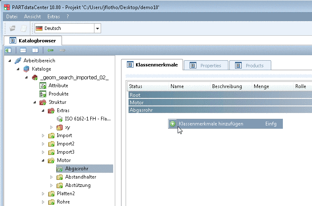Click the Produkte node icon
312x206 pixels.
[43, 94]
